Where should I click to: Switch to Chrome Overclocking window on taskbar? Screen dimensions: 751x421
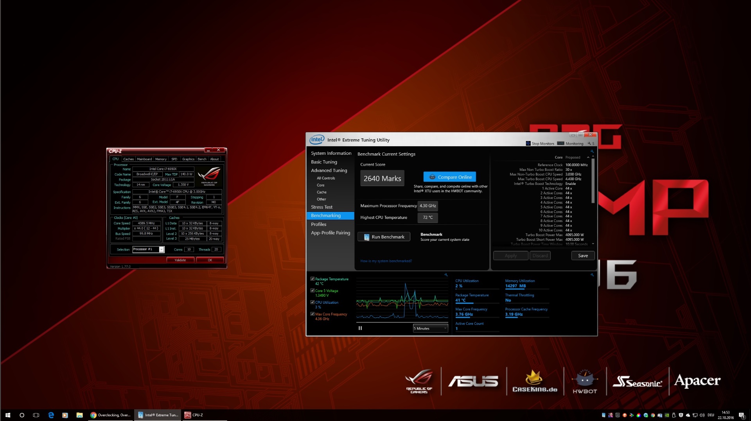tap(111, 415)
